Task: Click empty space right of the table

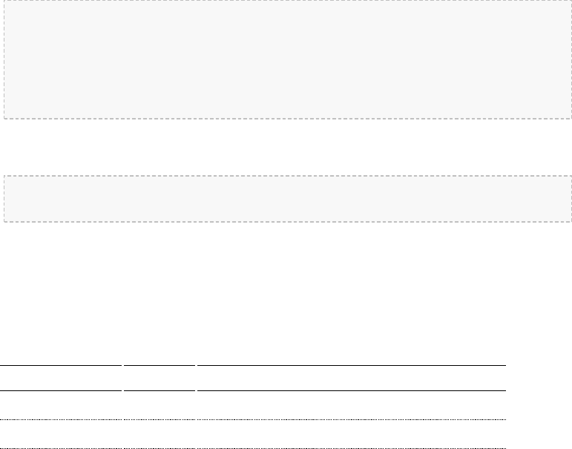Action: (x=539, y=407)
